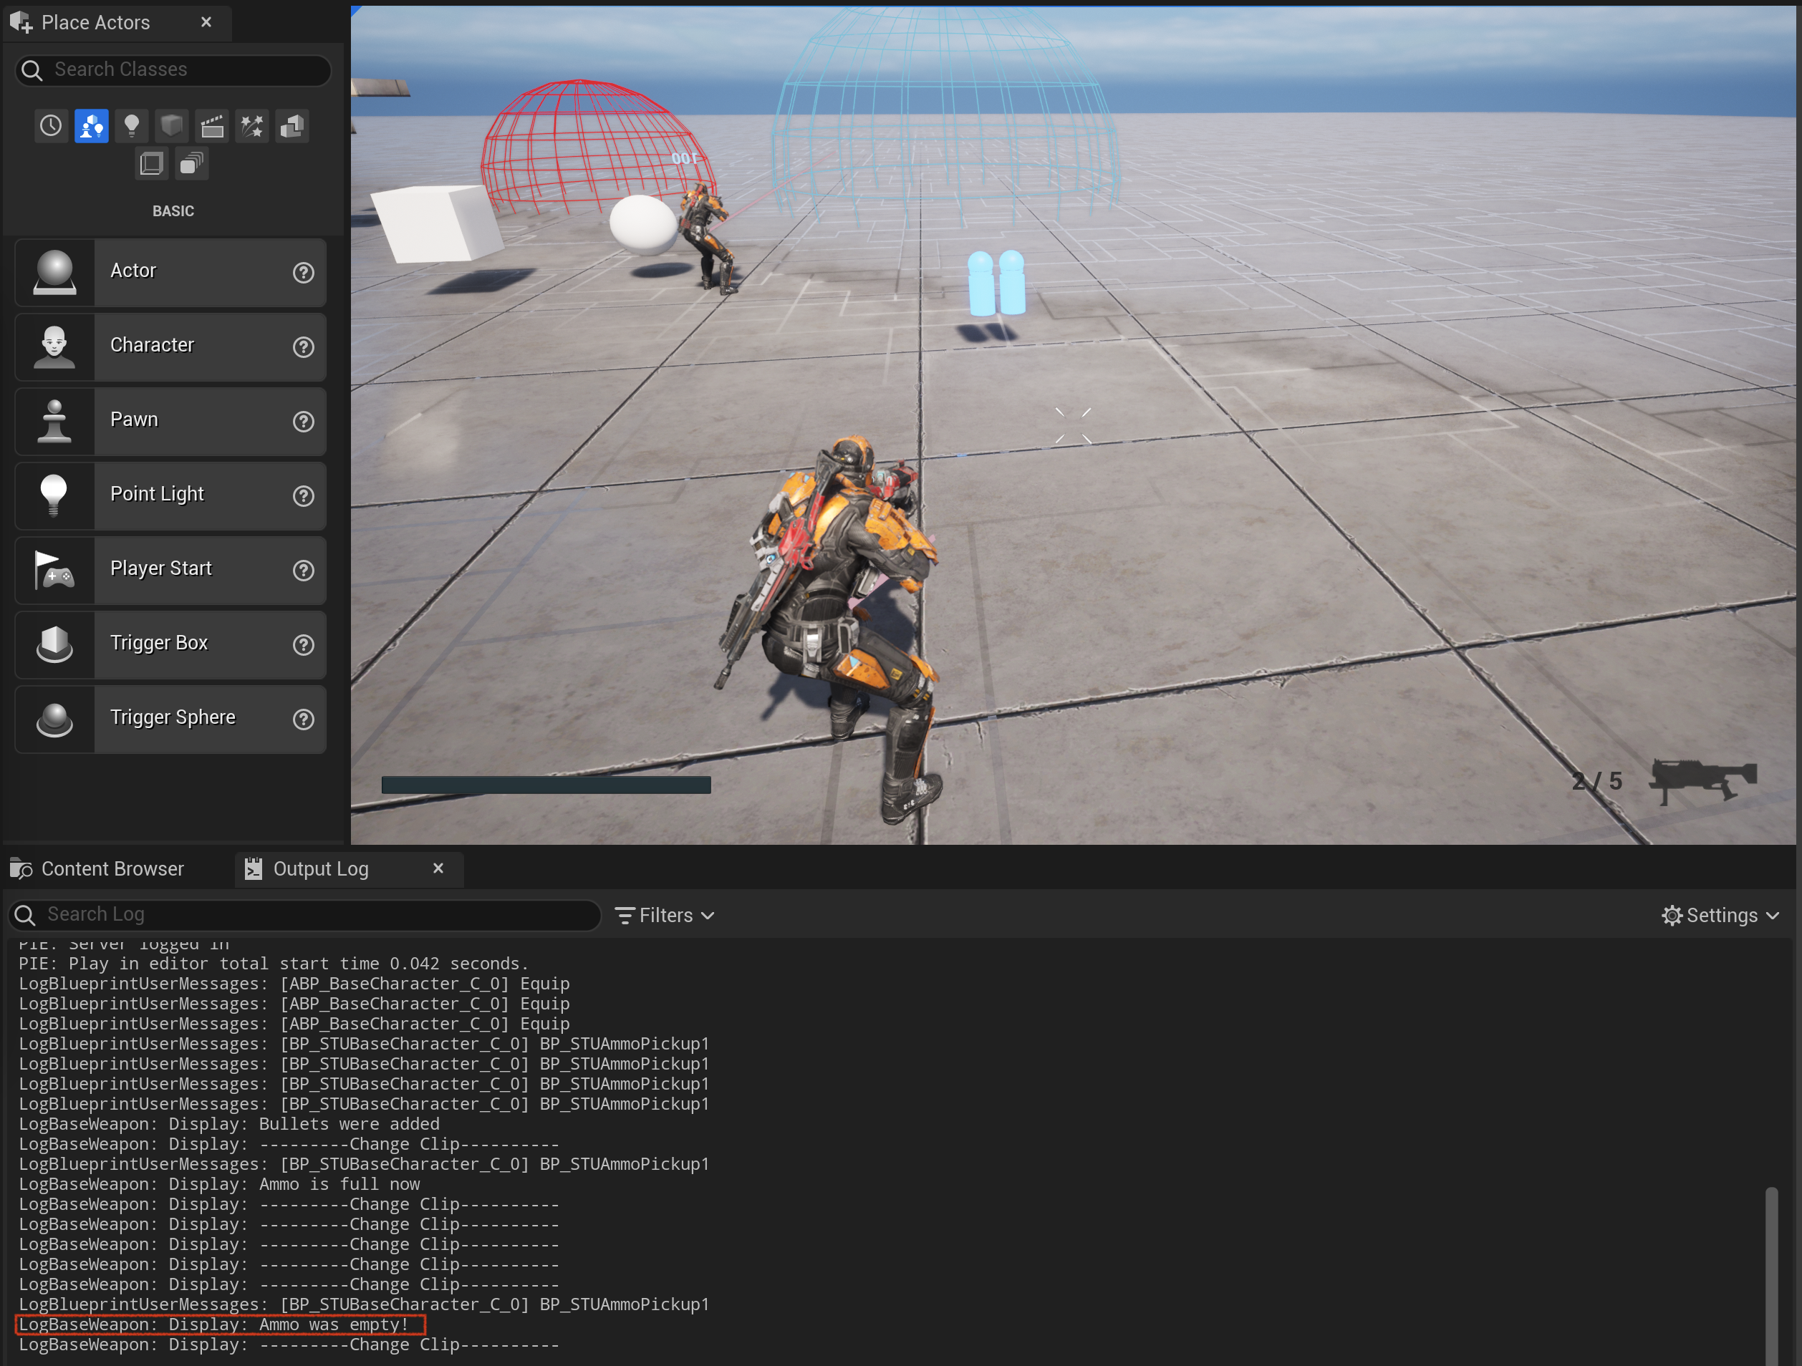The width and height of the screenshot is (1802, 1366).
Task: Open help for the Pawn class
Action: pos(304,422)
